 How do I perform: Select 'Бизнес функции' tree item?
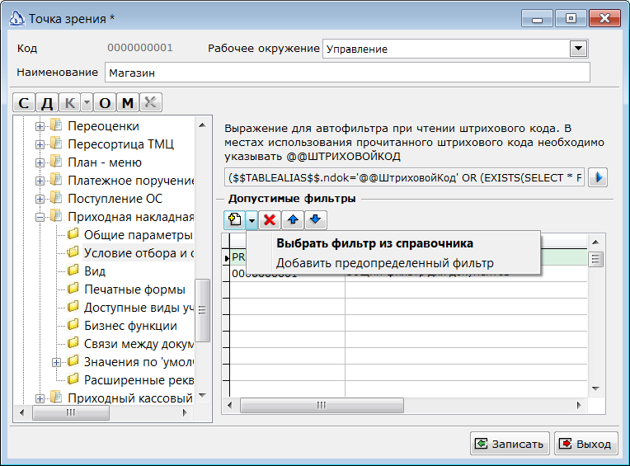tap(130, 326)
